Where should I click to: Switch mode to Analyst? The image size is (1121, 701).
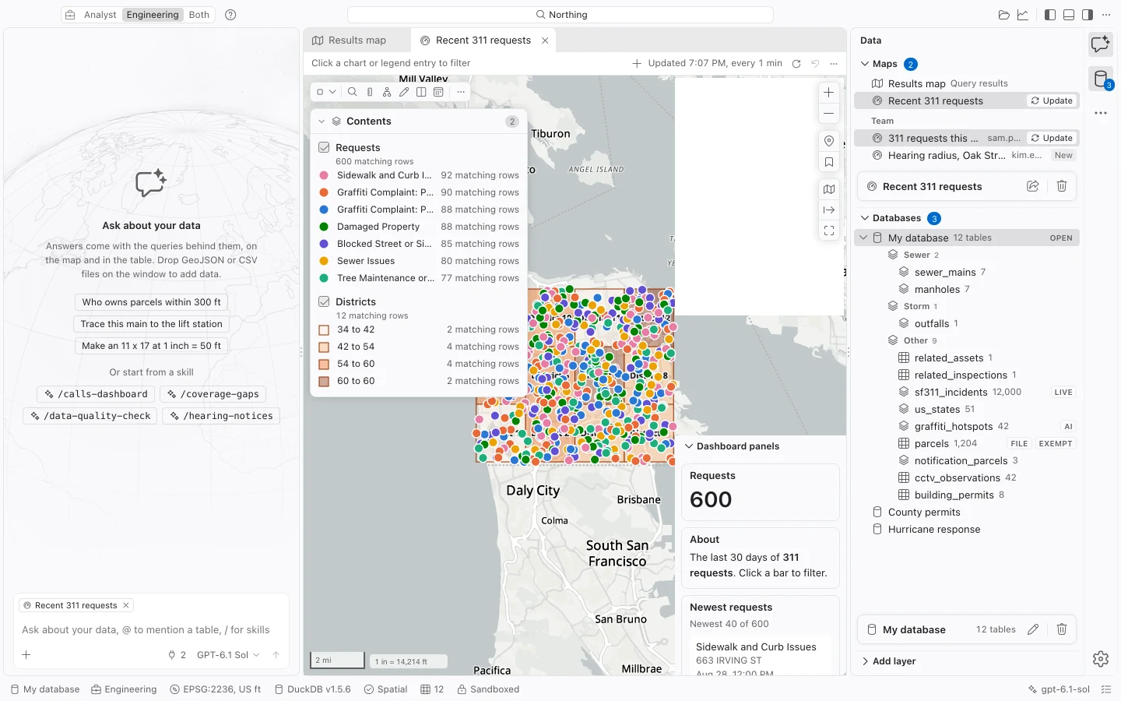[x=100, y=15]
